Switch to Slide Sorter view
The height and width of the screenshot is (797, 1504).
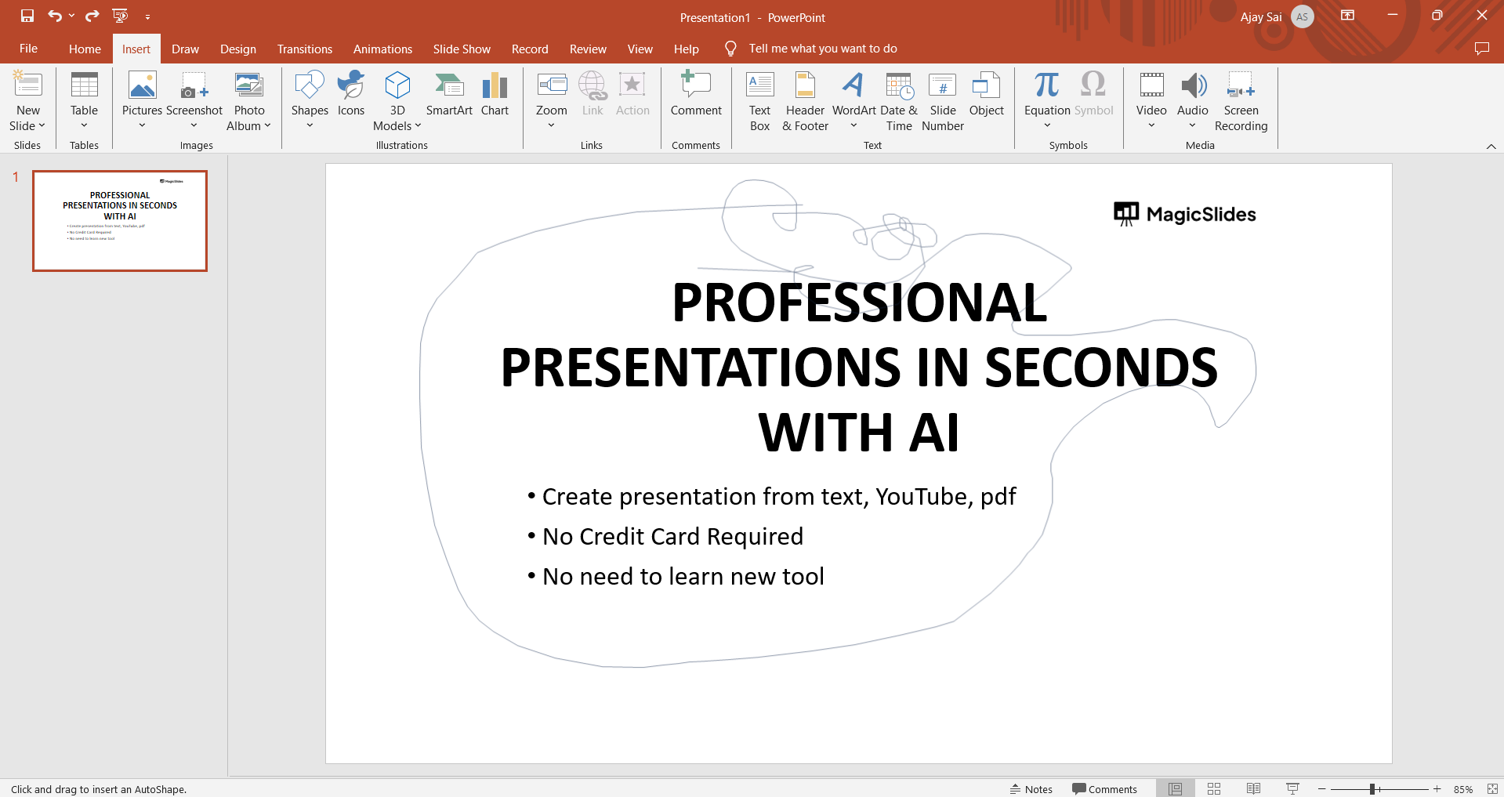(x=1214, y=788)
